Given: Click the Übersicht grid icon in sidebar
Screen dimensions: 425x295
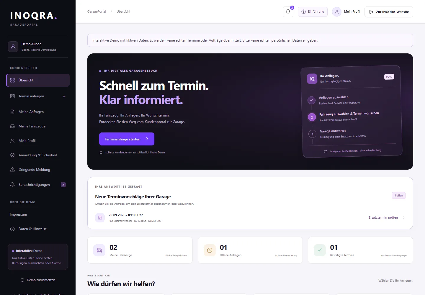Looking at the screenshot, I should pyautogui.click(x=12, y=80).
